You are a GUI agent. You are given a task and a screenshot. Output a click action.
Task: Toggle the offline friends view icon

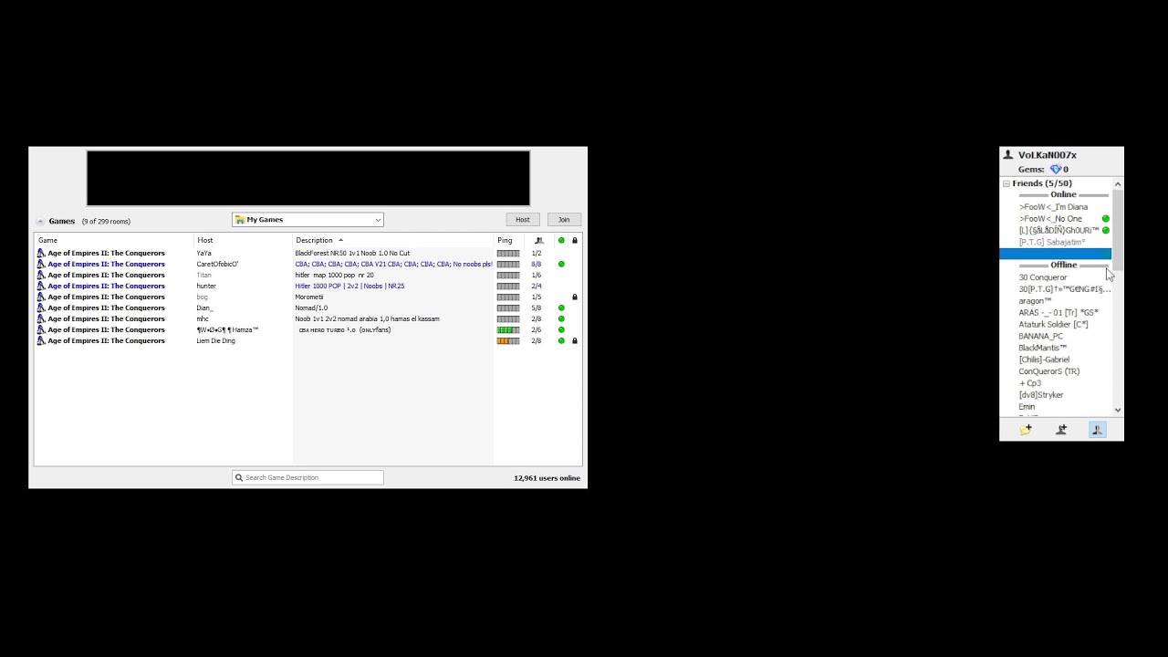point(1097,430)
